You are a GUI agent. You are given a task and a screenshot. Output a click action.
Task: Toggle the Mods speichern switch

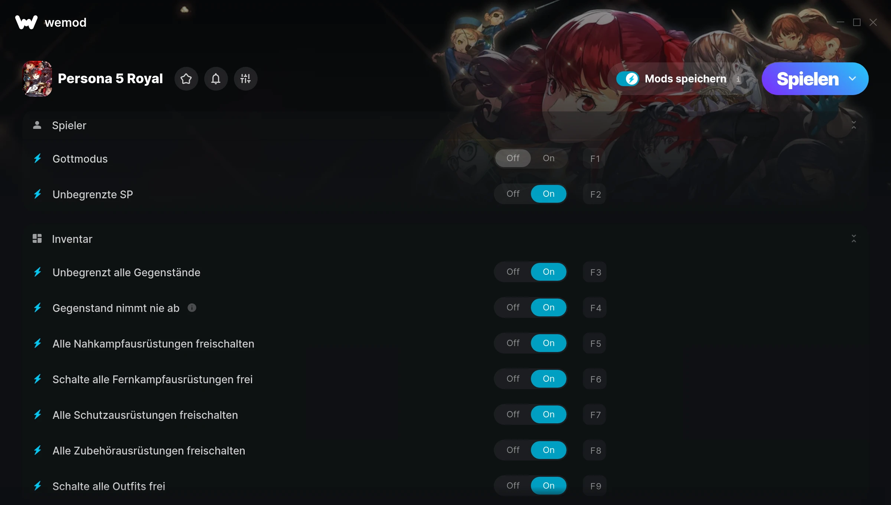pos(628,79)
